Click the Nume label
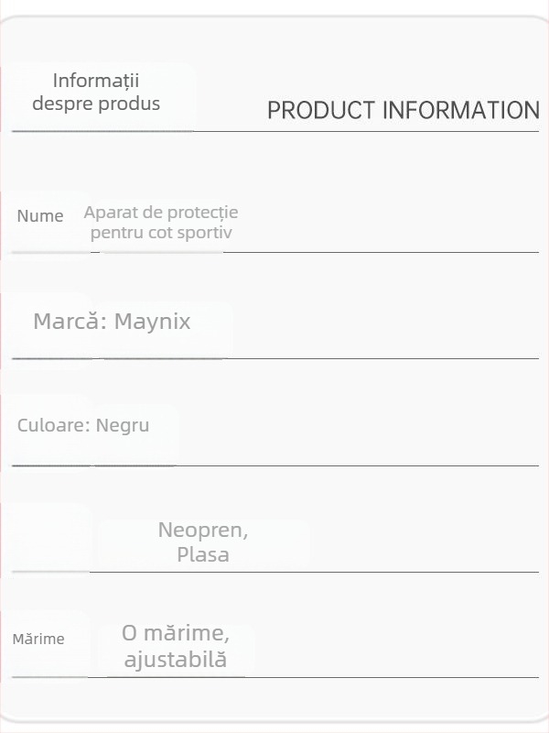Viewport: 549px width, 733px height. (40, 216)
